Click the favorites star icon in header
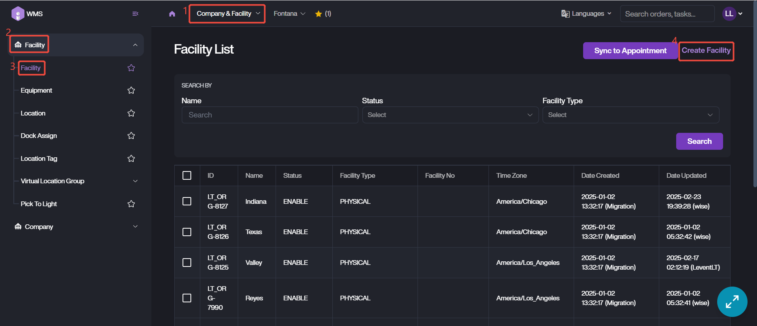 tap(319, 14)
